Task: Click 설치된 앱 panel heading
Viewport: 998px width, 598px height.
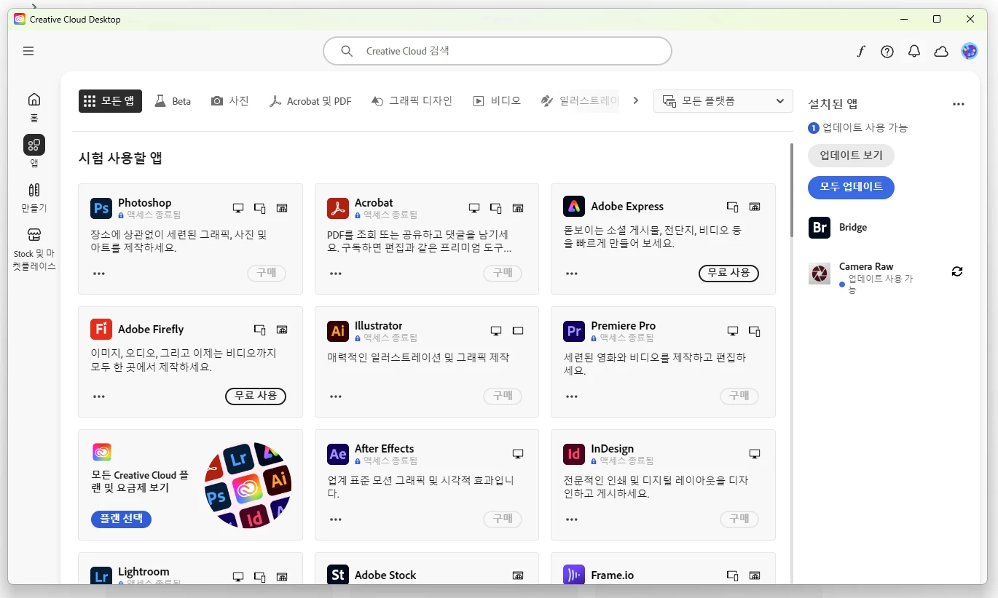Action: pyautogui.click(x=833, y=104)
